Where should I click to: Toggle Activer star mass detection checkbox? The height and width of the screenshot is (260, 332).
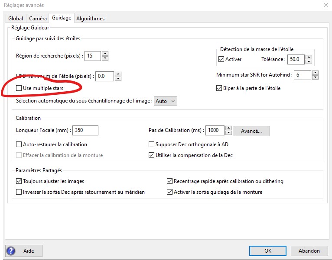(221, 59)
